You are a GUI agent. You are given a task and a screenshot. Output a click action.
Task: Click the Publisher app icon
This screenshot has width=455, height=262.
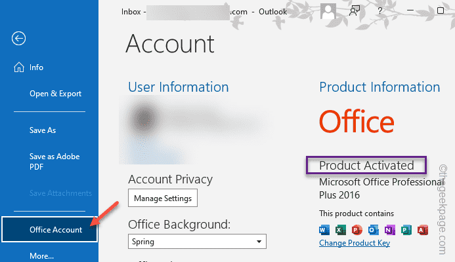pyautogui.click(x=406, y=230)
